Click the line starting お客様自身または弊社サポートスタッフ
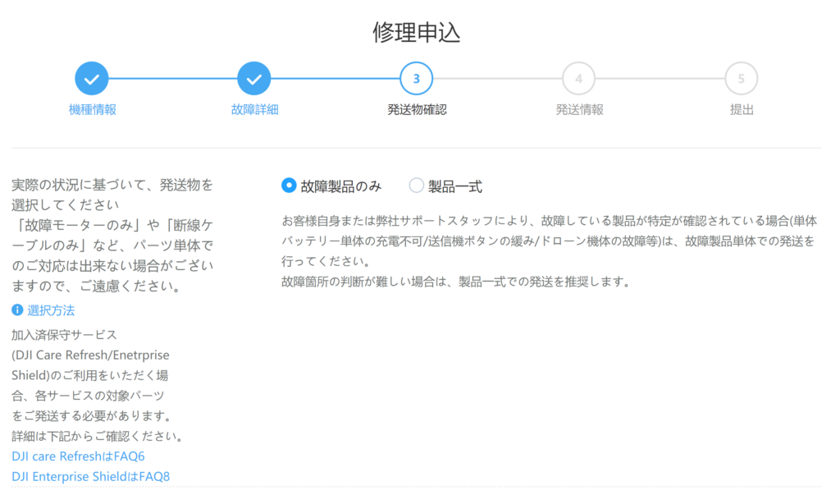Image resolution: width=840 pixels, height=495 pixels. tap(549, 221)
